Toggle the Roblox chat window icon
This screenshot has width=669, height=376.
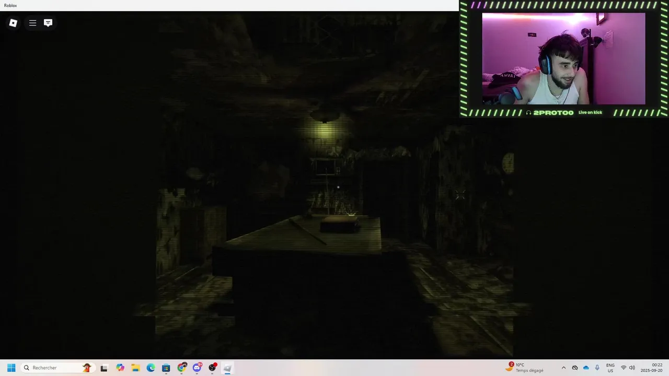pos(48,23)
